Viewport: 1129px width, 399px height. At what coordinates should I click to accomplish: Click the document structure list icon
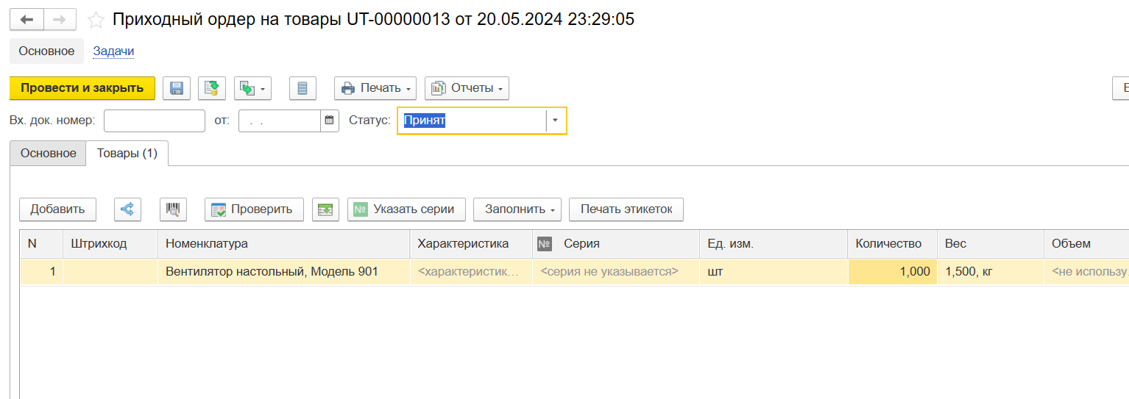click(302, 88)
